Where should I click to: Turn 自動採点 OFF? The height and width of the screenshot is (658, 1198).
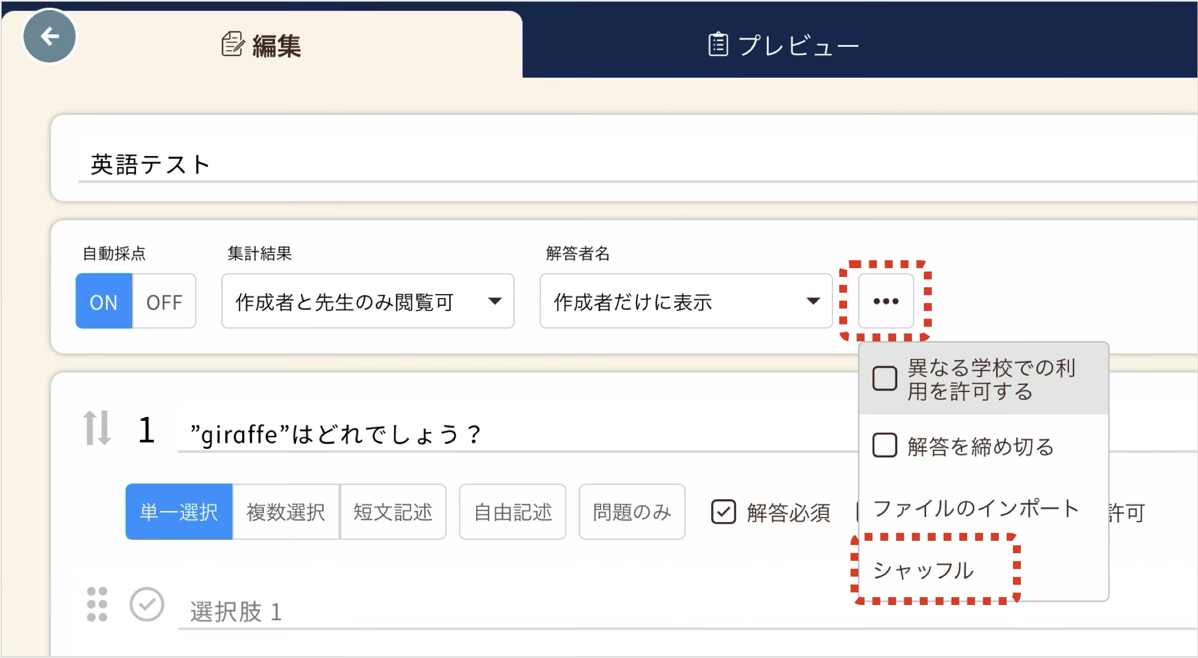point(164,301)
